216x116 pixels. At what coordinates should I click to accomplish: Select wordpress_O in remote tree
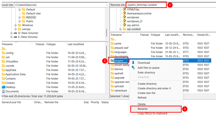135,21
